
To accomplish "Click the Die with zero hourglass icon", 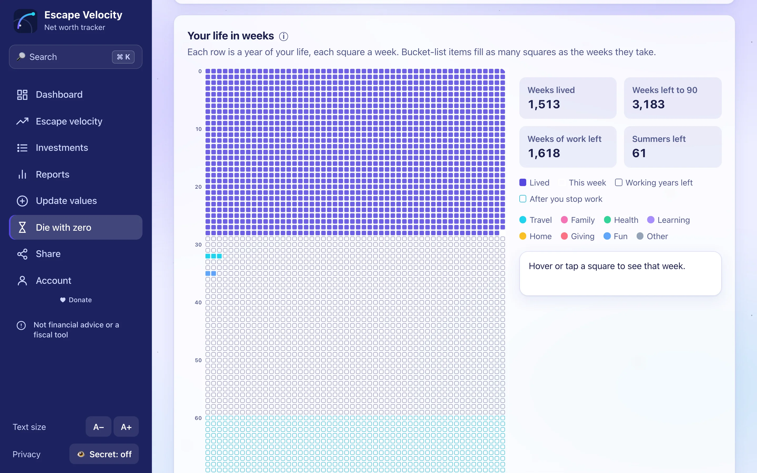I will coord(22,227).
